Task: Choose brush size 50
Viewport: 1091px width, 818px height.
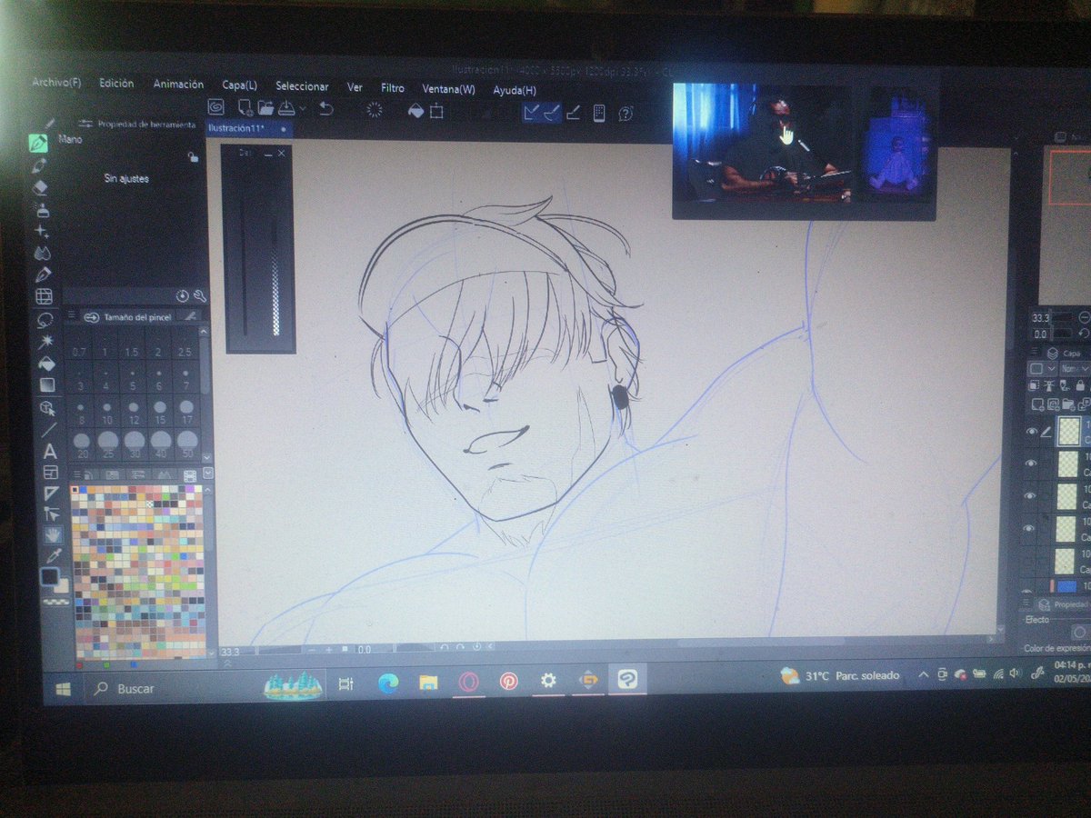Action: tap(186, 445)
